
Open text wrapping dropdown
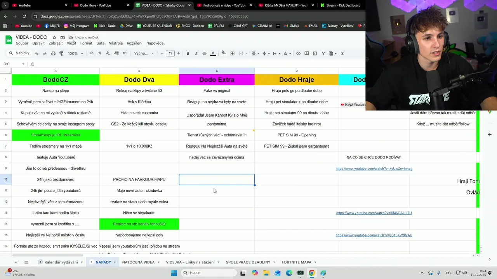click(x=276, y=53)
